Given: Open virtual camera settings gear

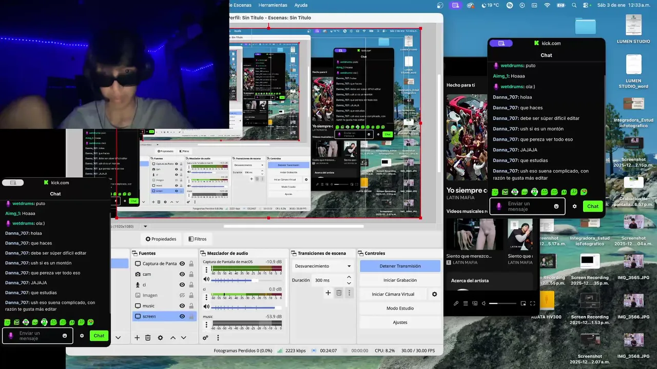Looking at the screenshot, I should click(x=434, y=294).
